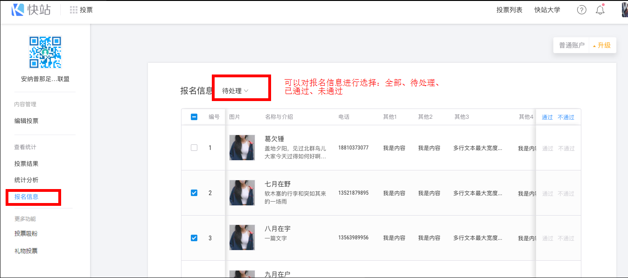Open the app grid icon beside 投票
Image resolution: width=628 pixels, height=278 pixels.
coord(74,10)
